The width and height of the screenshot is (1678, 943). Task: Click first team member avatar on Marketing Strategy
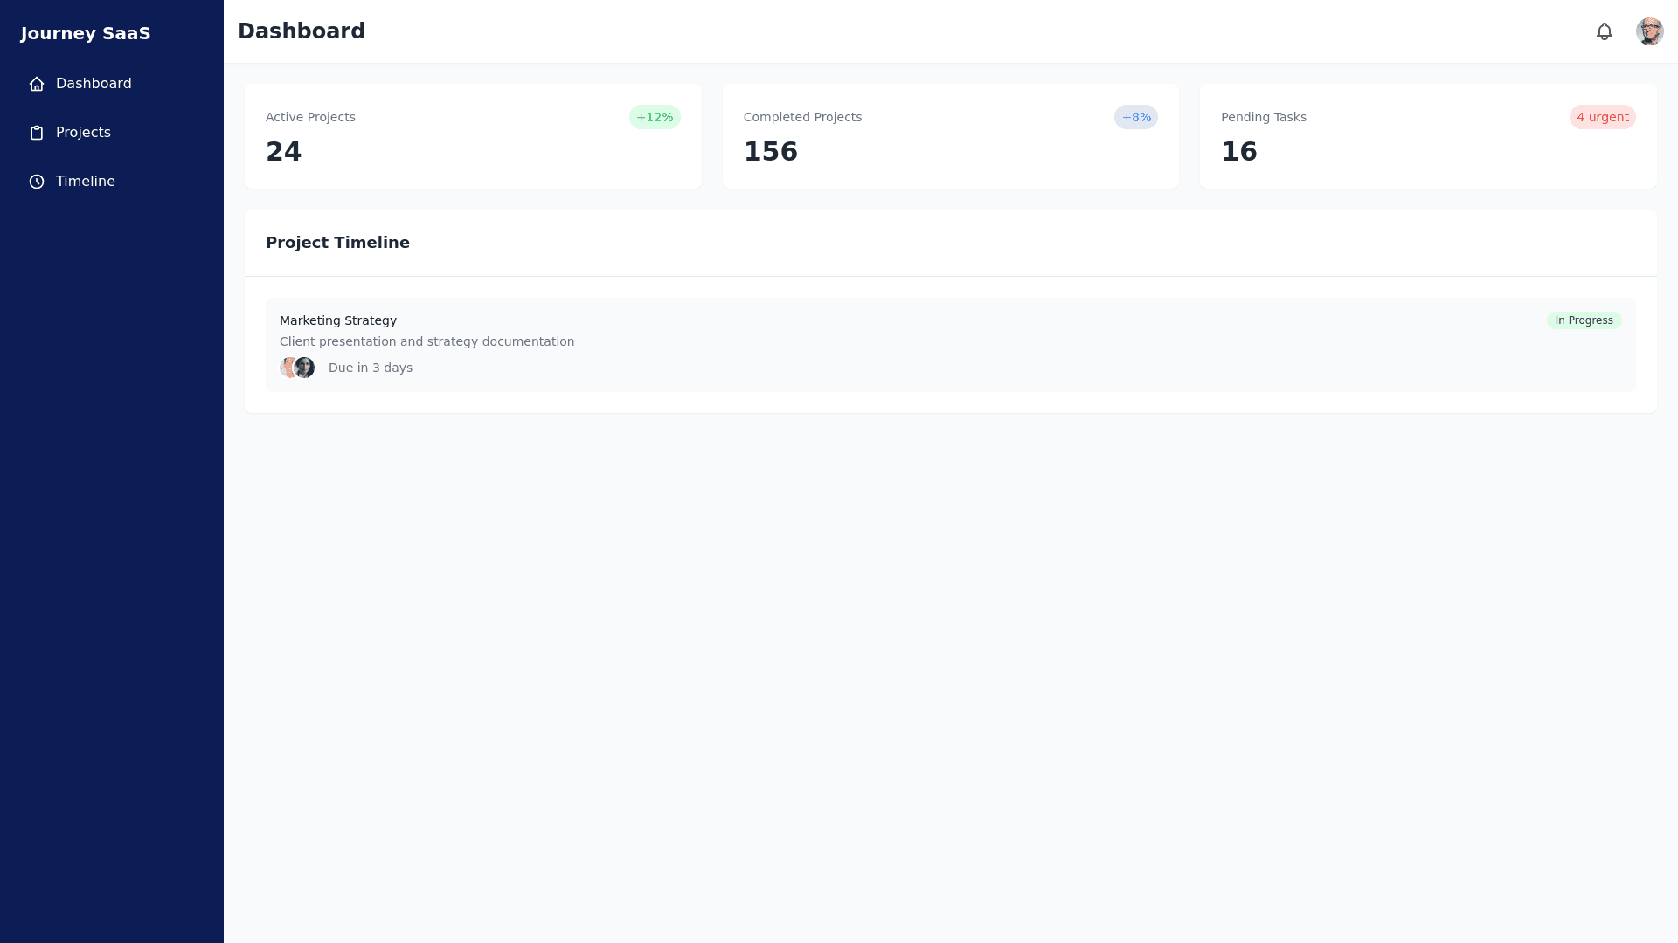288,368
